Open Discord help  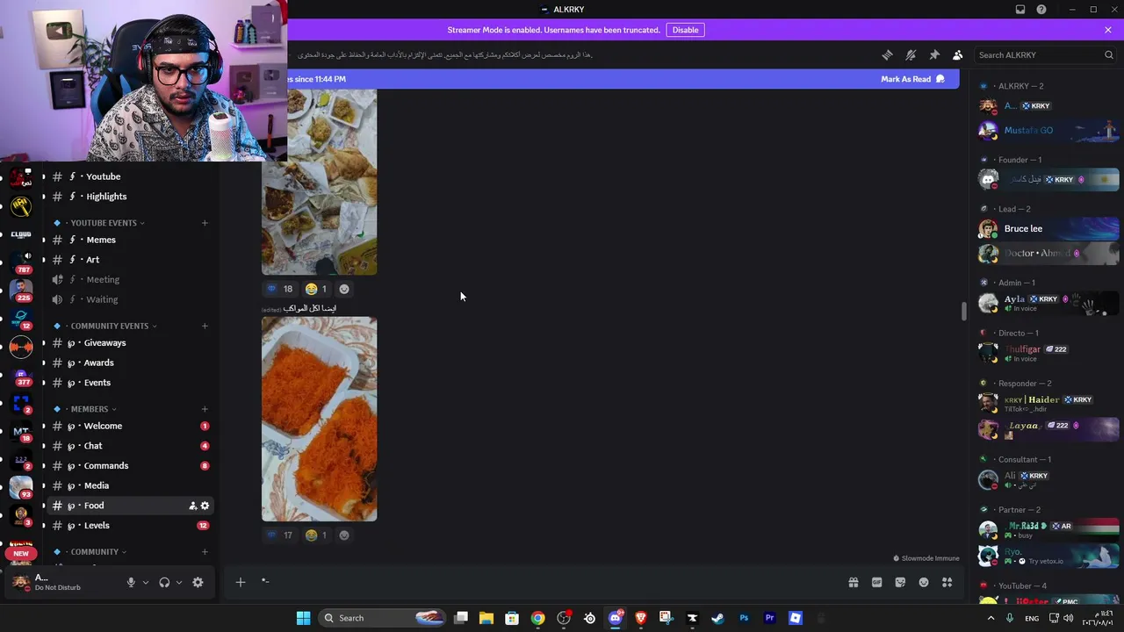pos(1041,10)
